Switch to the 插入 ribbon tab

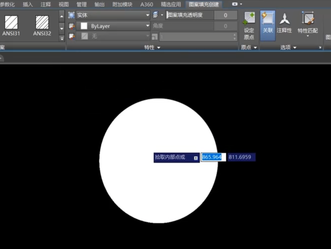(28, 4)
